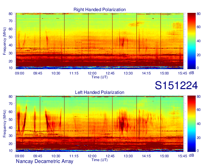
Task: Click the 40 label on the lower color bar
Action: 199,124
